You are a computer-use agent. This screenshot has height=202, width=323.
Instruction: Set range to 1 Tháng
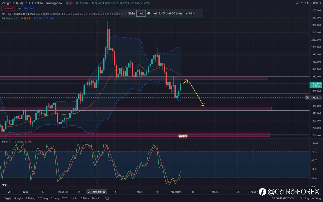(x=30, y=198)
